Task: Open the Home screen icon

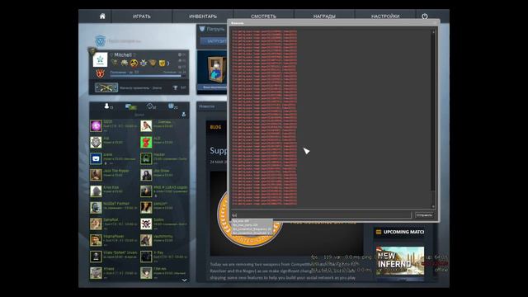Action: [102, 16]
